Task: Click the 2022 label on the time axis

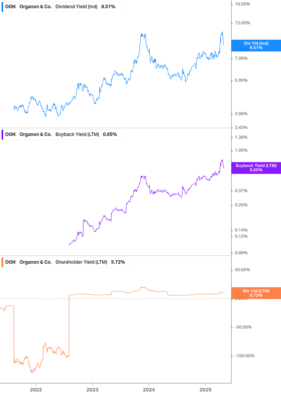Action: coord(36,390)
